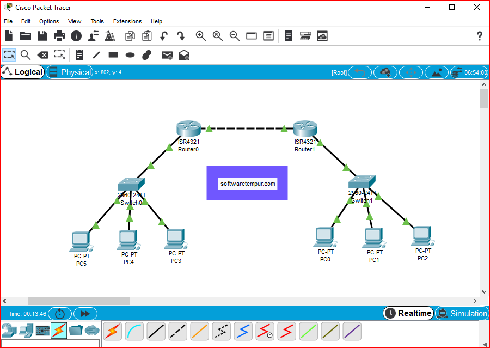Open the Edit menu
This screenshot has height=348, width=490.
tap(26, 21)
